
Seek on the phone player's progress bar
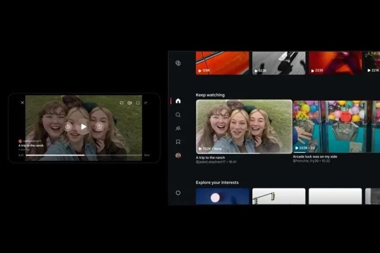click(x=84, y=155)
